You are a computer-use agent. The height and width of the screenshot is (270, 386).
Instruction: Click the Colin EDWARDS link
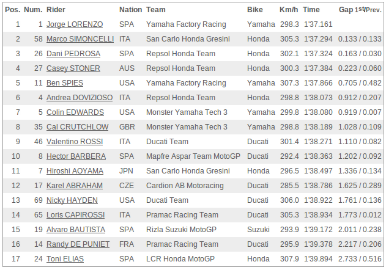coord(75,112)
